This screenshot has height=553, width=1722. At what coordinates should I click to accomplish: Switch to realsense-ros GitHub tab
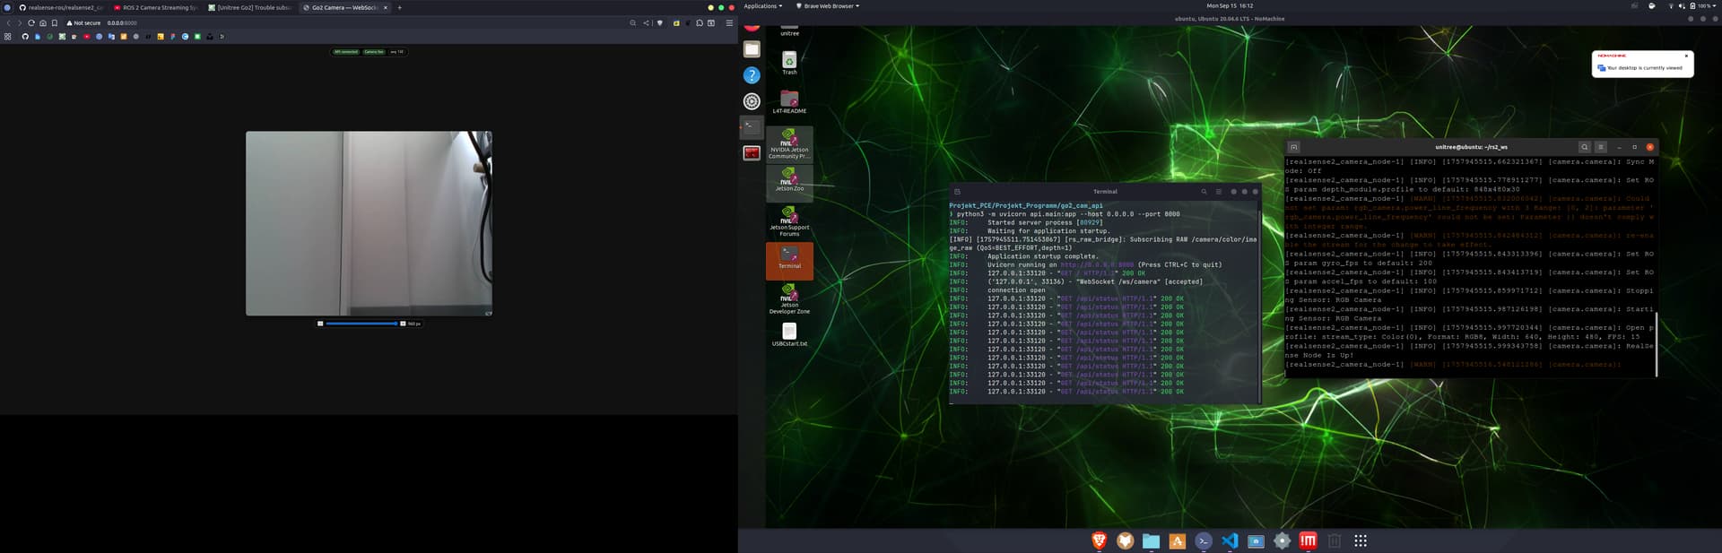(61, 7)
